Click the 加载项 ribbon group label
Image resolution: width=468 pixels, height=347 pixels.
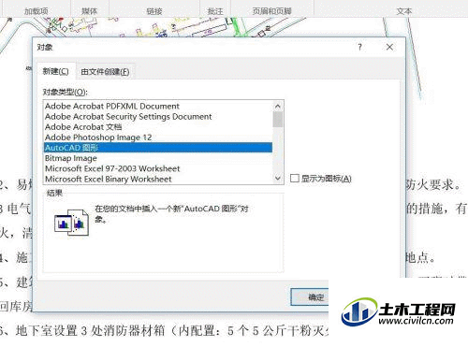[37, 11]
